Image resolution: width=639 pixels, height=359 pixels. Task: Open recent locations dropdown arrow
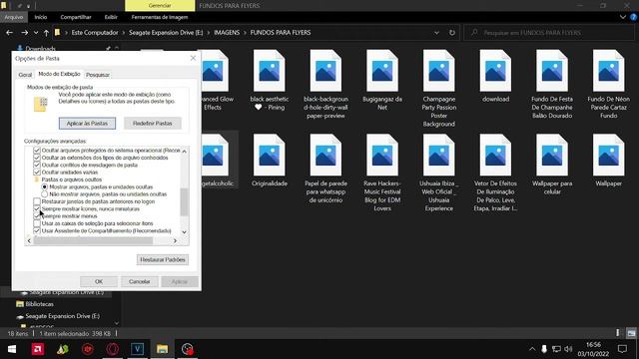(x=36, y=33)
